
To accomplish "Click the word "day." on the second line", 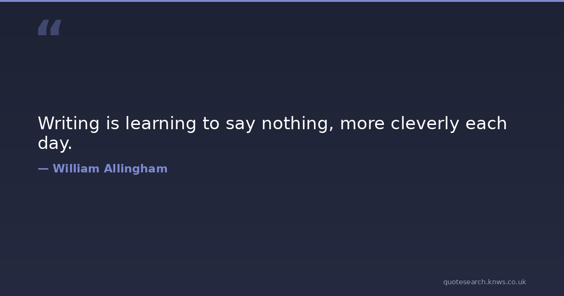I will 55,144.
